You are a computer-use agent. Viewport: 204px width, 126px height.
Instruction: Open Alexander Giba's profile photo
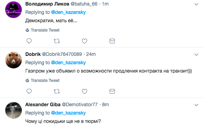[x=14, y=110]
